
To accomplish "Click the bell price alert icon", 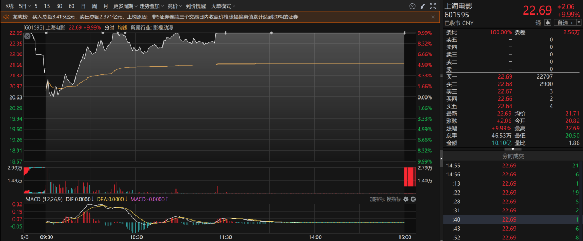I will [x=548, y=23].
